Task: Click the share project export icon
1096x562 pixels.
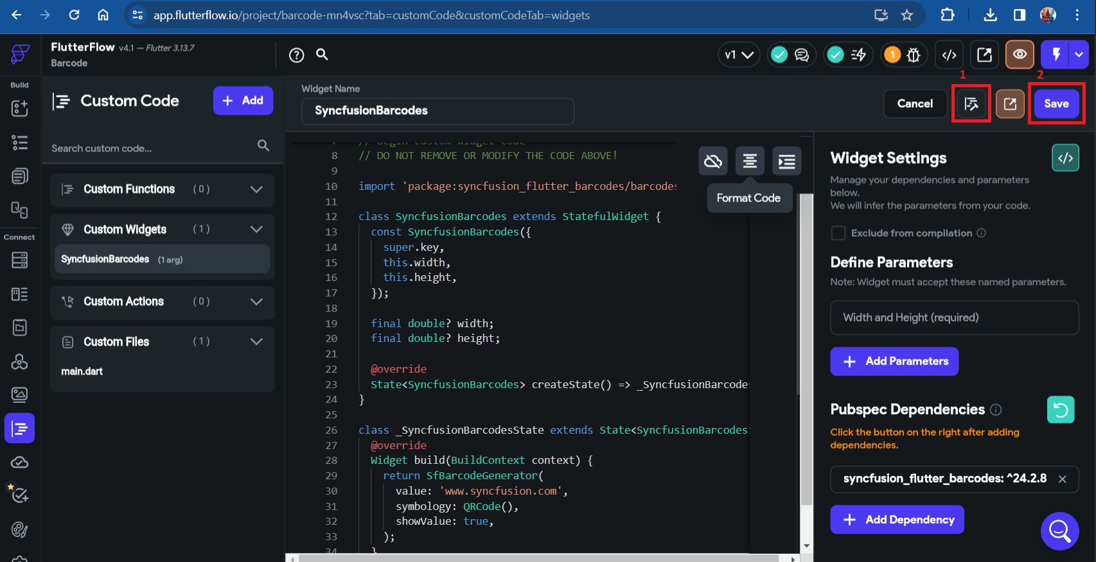Action: pos(984,55)
